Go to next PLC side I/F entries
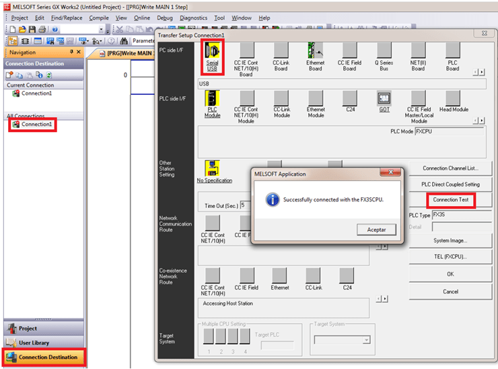 [482, 121]
